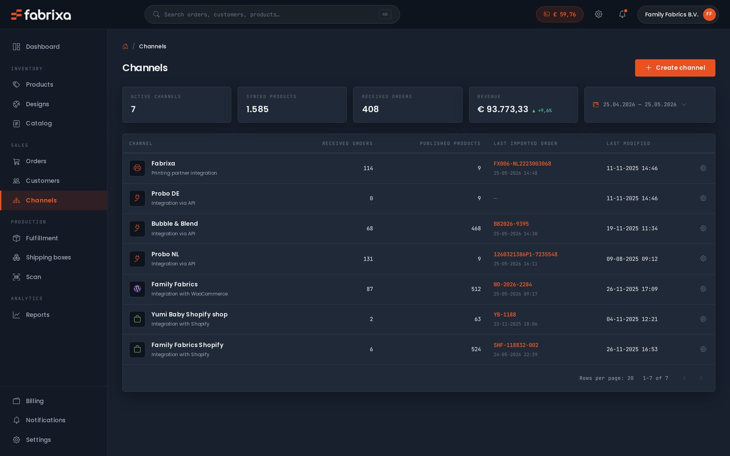Click the WordPress icon of Family Fabrics
This screenshot has height=456, width=730.
click(x=137, y=289)
